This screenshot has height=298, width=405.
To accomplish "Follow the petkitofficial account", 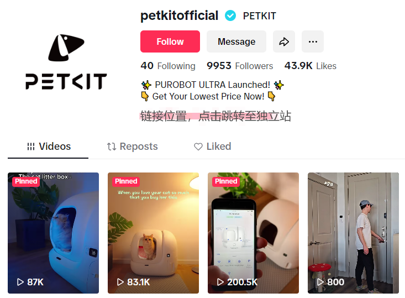I will [x=170, y=41].
